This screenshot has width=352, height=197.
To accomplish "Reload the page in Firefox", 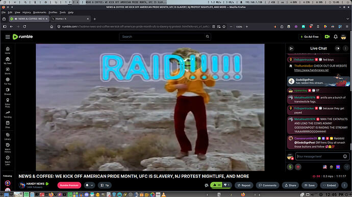I will [x=24, y=26].
